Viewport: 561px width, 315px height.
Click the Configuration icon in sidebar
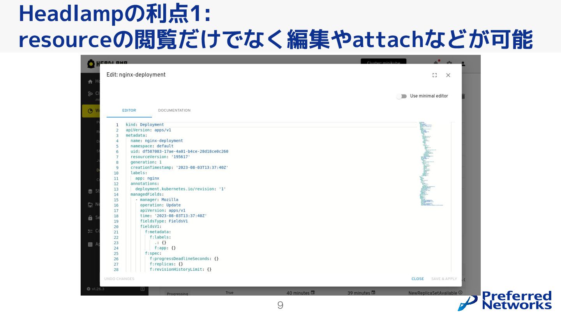(90, 231)
